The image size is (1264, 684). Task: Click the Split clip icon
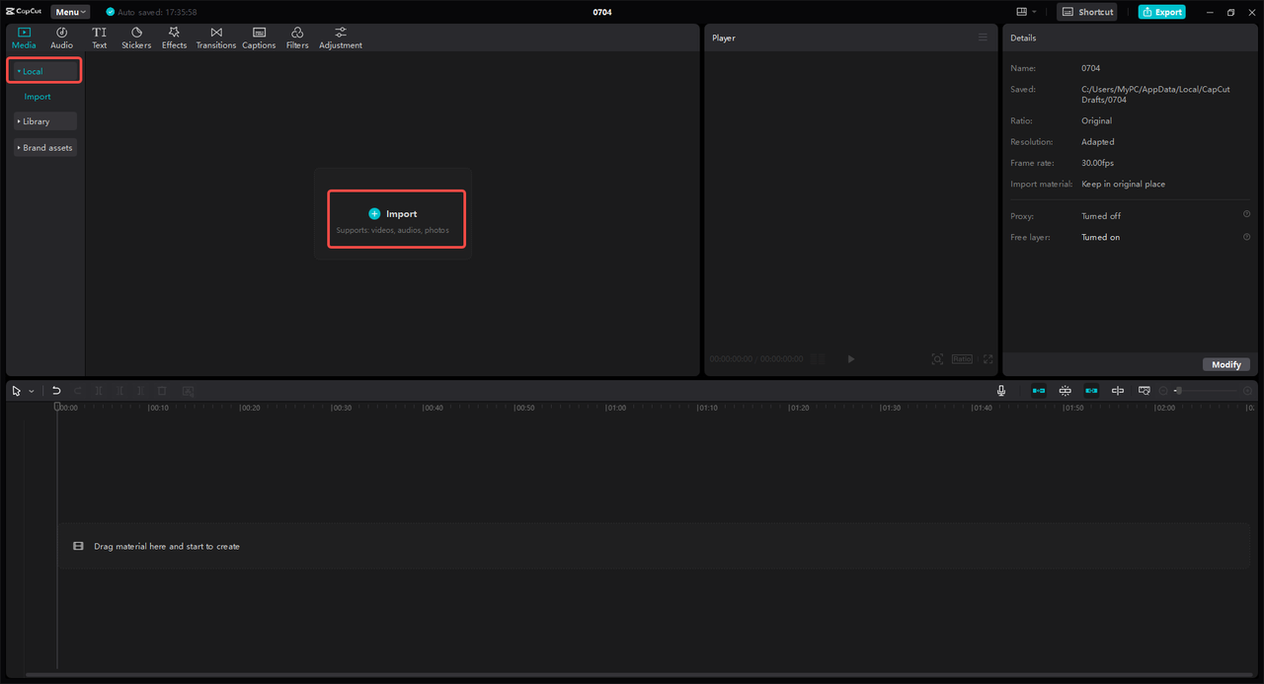(99, 391)
